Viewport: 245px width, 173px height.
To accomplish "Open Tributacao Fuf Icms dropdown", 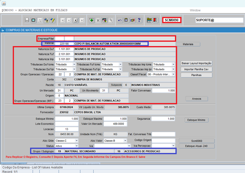I will tap(120, 65).
